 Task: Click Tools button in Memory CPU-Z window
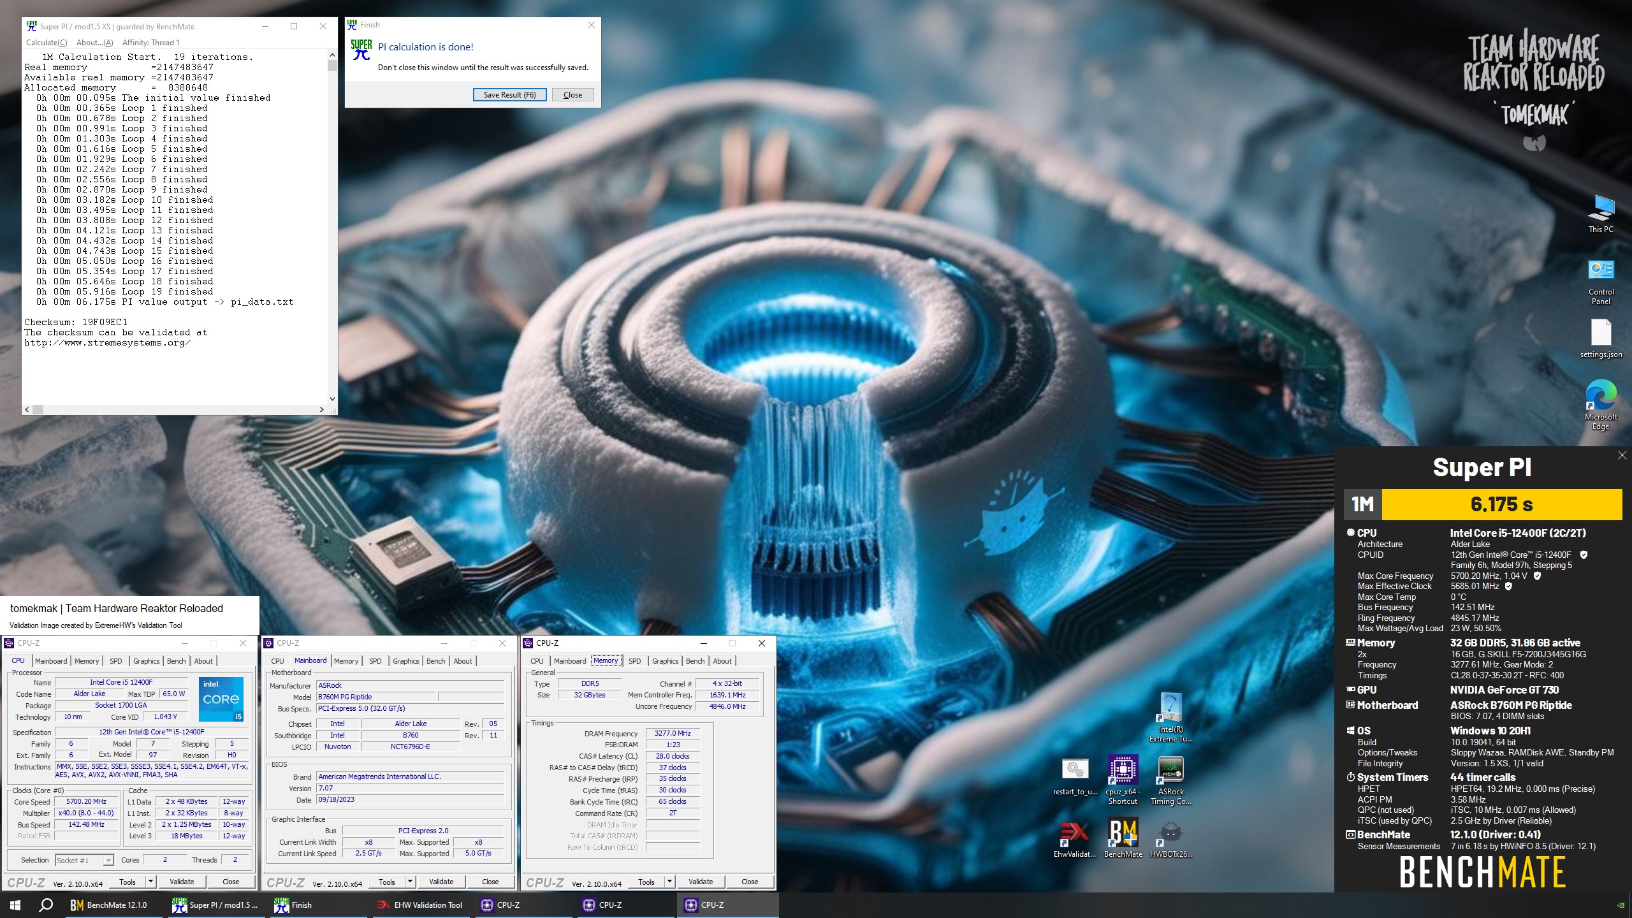click(646, 882)
